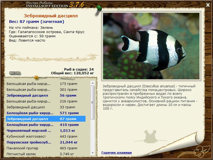Select the Перуанская тройнозуб row 21,044 кг
213x160 pixels.
46,142
